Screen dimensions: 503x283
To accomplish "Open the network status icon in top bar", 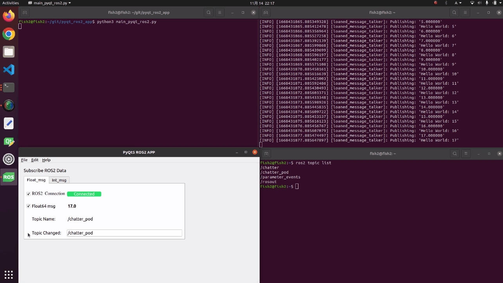I will tap(472, 3).
